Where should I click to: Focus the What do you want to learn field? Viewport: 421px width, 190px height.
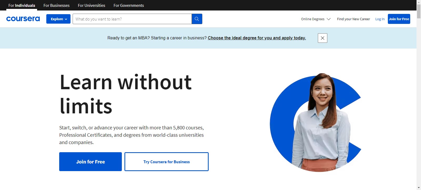coord(132,19)
